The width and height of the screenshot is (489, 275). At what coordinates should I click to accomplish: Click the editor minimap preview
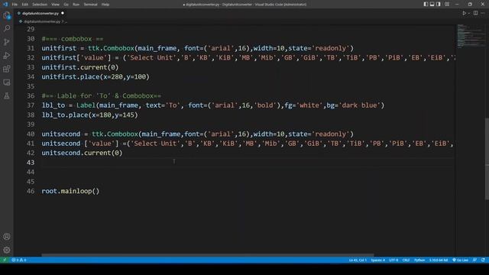471,36
